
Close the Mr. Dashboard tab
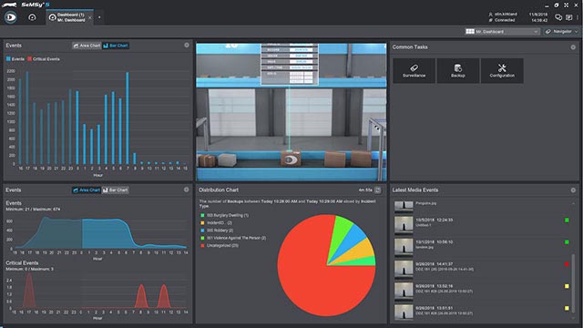click(89, 17)
